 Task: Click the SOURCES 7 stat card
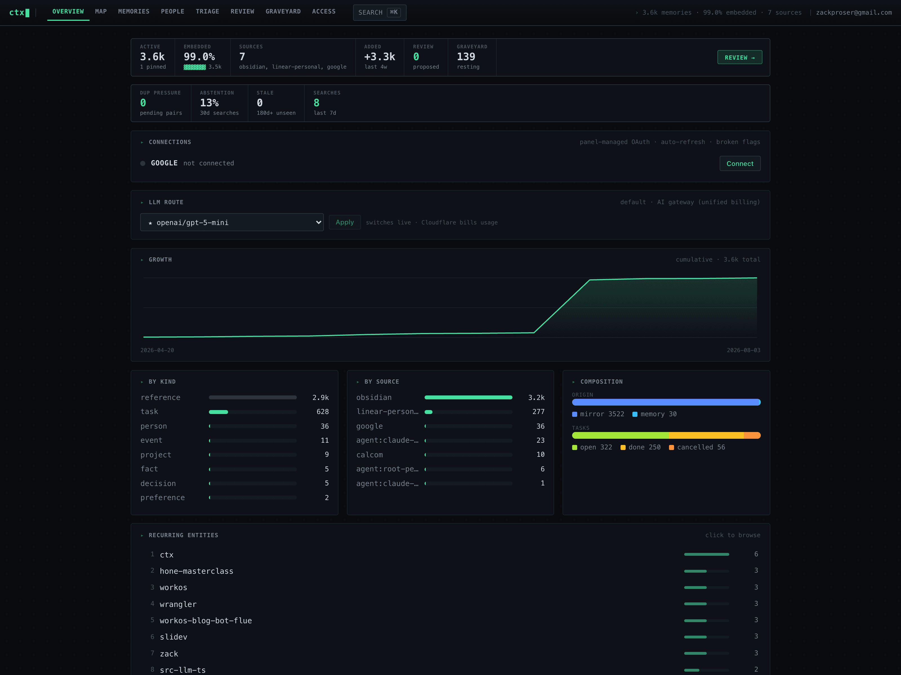pyautogui.click(x=293, y=57)
